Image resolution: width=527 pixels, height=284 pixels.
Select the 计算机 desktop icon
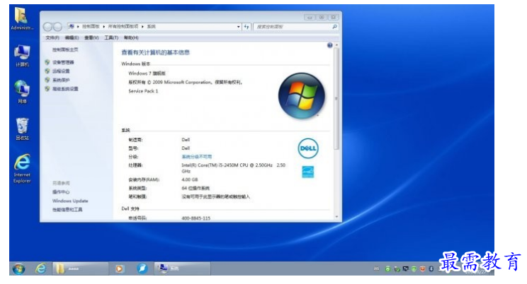[x=22, y=56]
